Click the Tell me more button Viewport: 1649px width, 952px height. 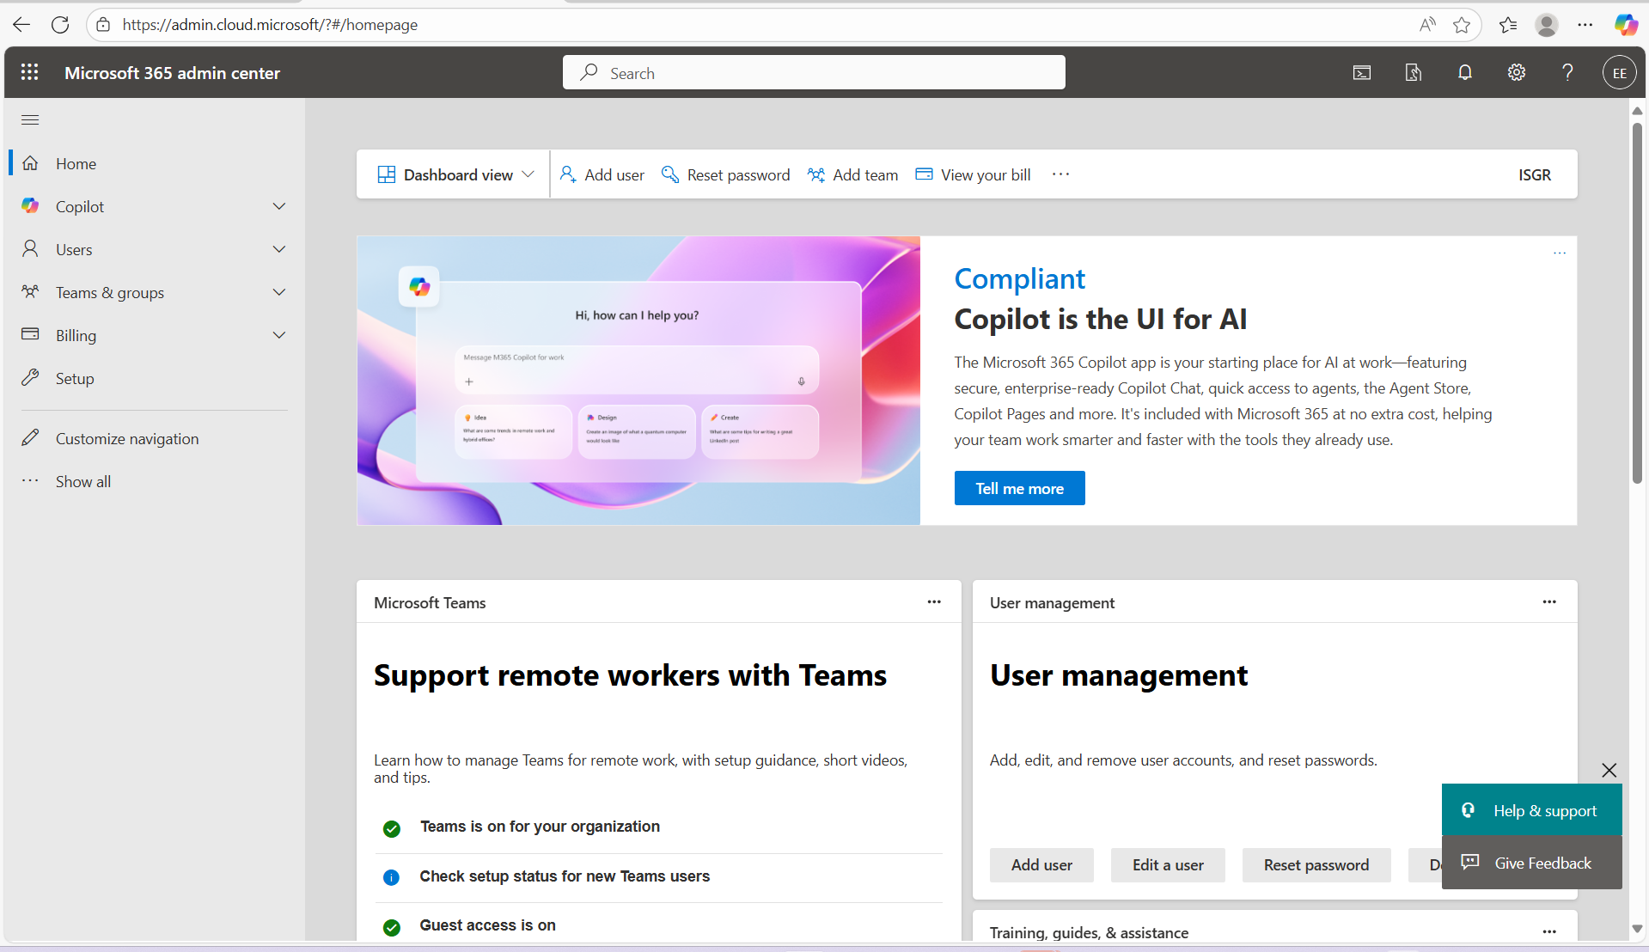click(x=1019, y=488)
